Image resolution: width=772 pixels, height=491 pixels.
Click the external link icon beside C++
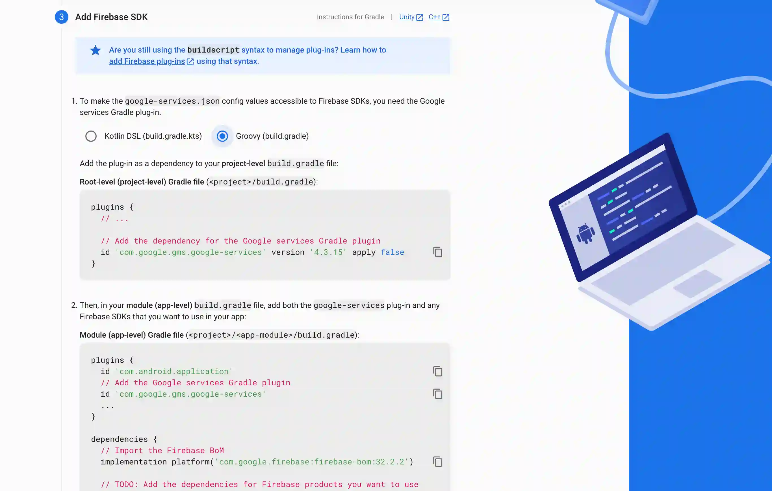tap(446, 17)
